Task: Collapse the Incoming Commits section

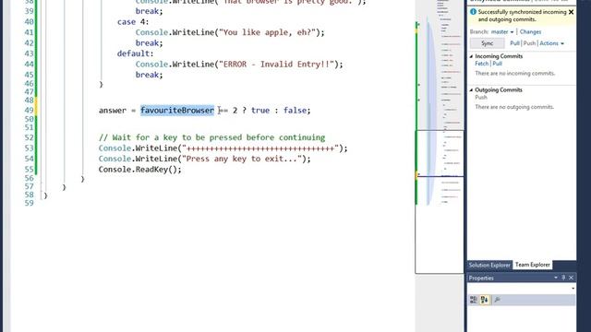Action: [471, 56]
